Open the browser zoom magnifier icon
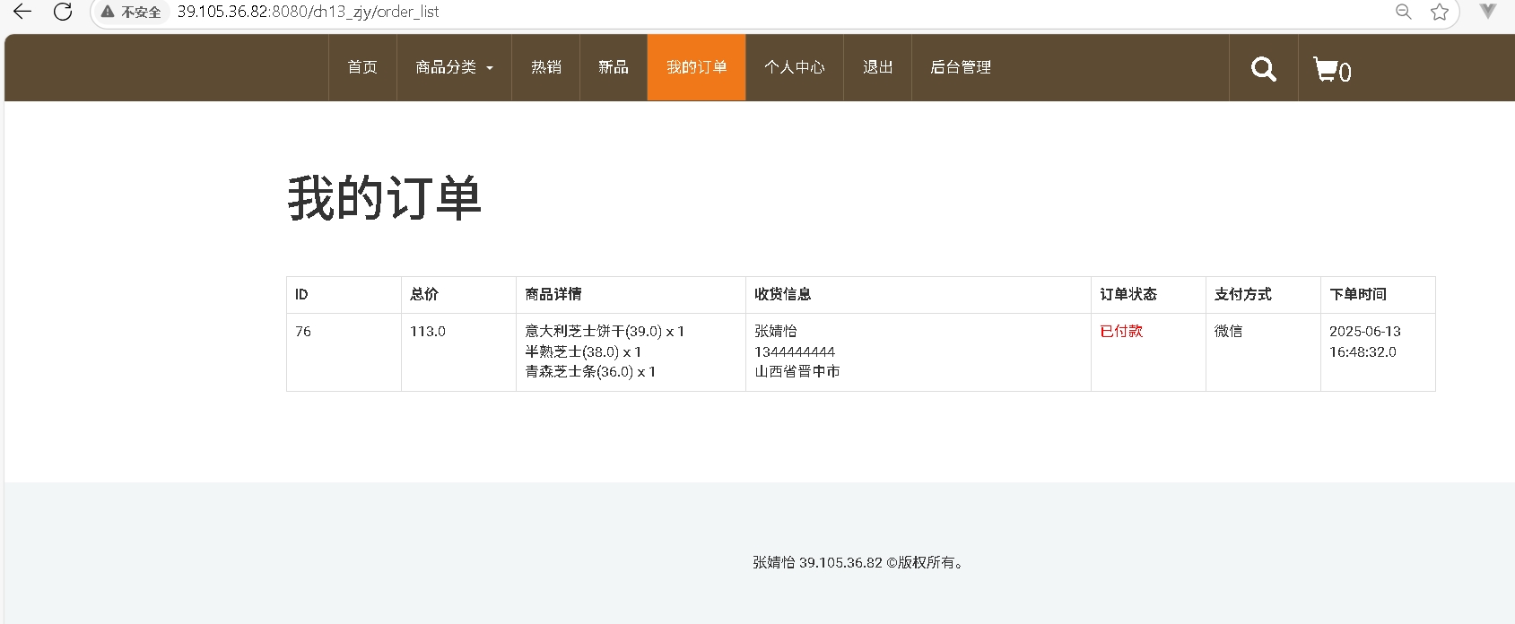The width and height of the screenshot is (1515, 624). [1404, 12]
